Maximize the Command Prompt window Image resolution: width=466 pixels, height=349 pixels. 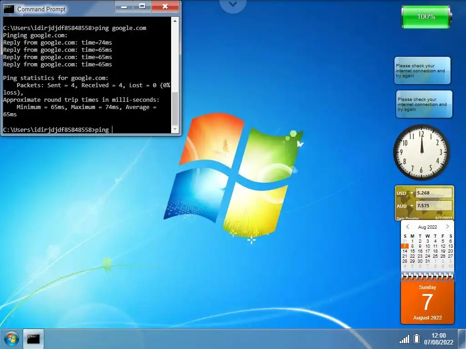coord(142,6)
